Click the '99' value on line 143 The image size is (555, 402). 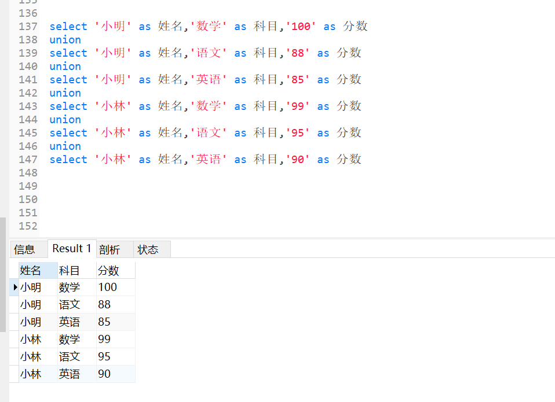click(x=298, y=106)
